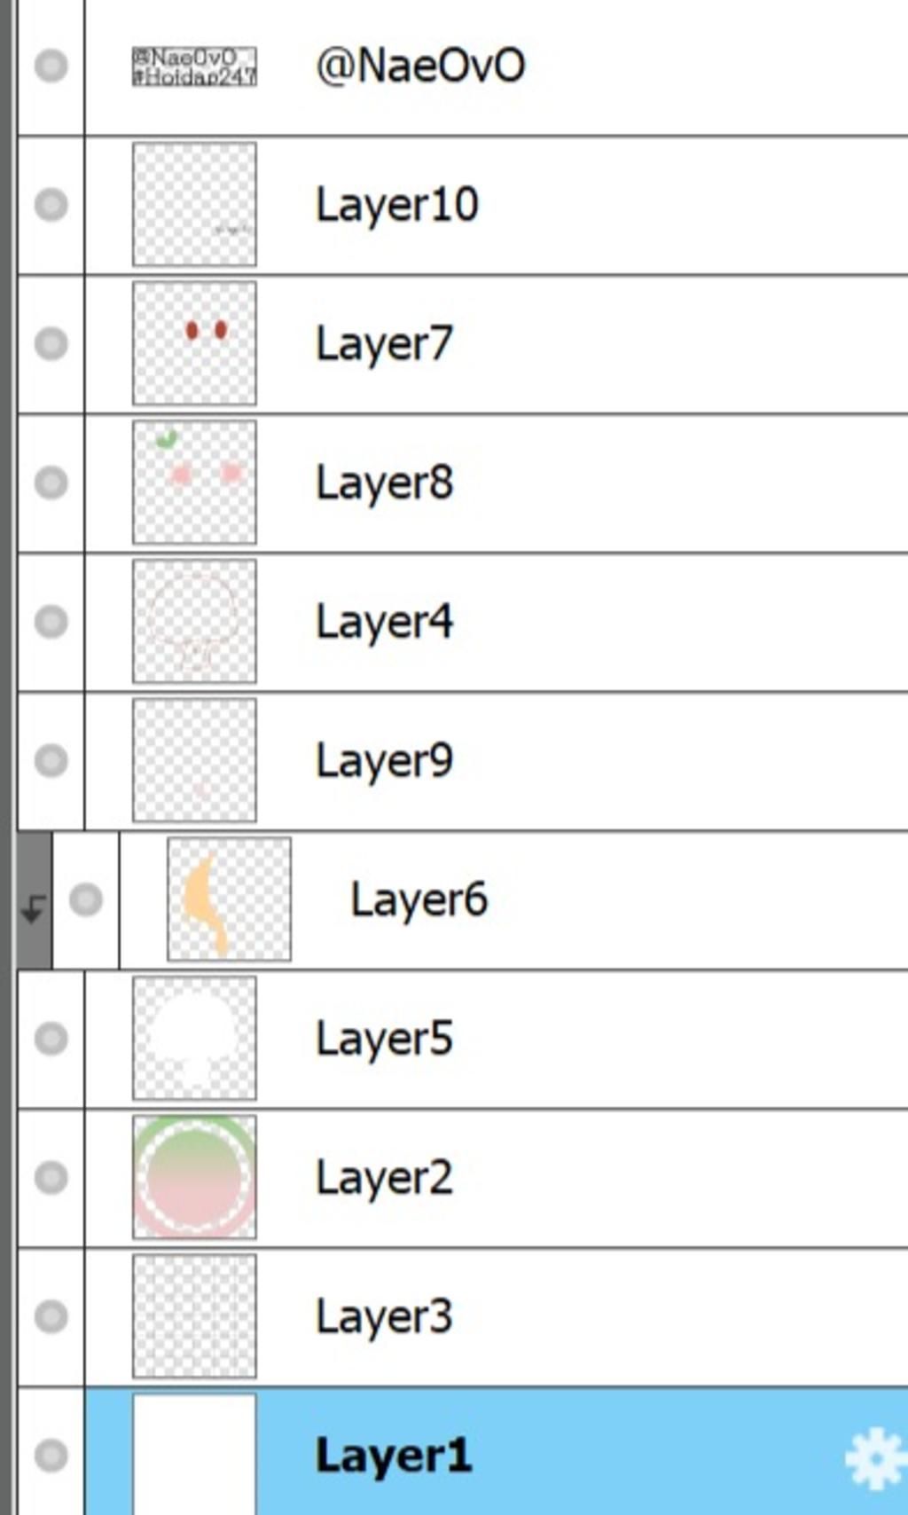
Task: Toggle visibility of clipped Layer6
Action: pos(85,899)
